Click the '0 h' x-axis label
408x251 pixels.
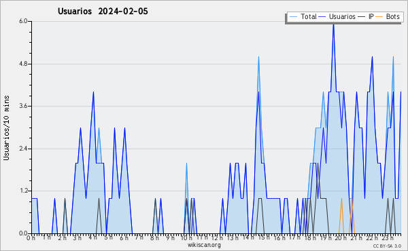pyautogui.click(x=31, y=237)
